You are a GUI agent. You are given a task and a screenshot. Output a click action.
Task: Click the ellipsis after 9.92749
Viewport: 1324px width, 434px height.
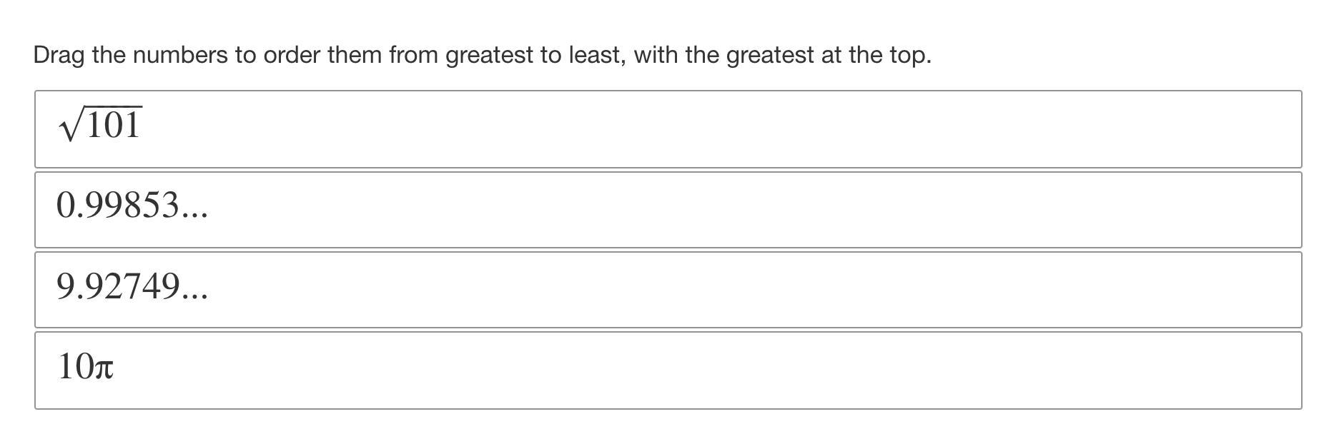click(x=194, y=296)
